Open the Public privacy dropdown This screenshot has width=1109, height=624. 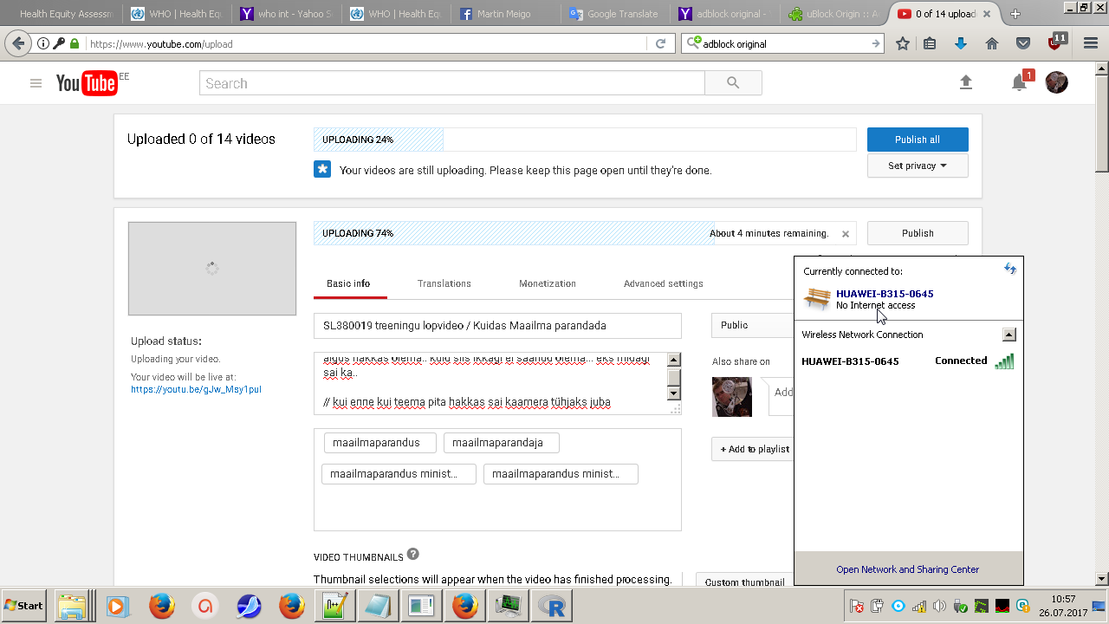(750, 325)
